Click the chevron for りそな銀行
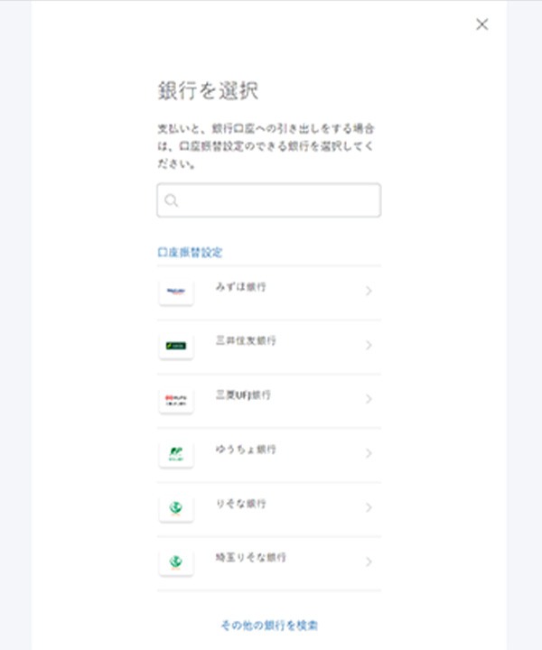The image size is (542, 650). point(369,508)
